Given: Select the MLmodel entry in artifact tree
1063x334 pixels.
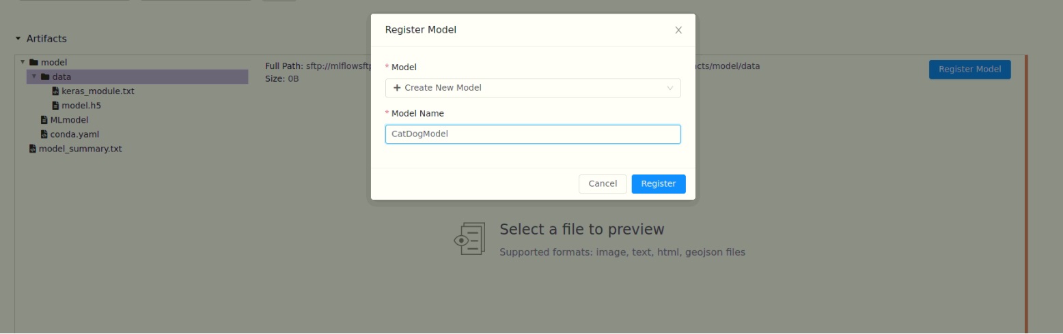Looking at the screenshot, I should (x=69, y=120).
